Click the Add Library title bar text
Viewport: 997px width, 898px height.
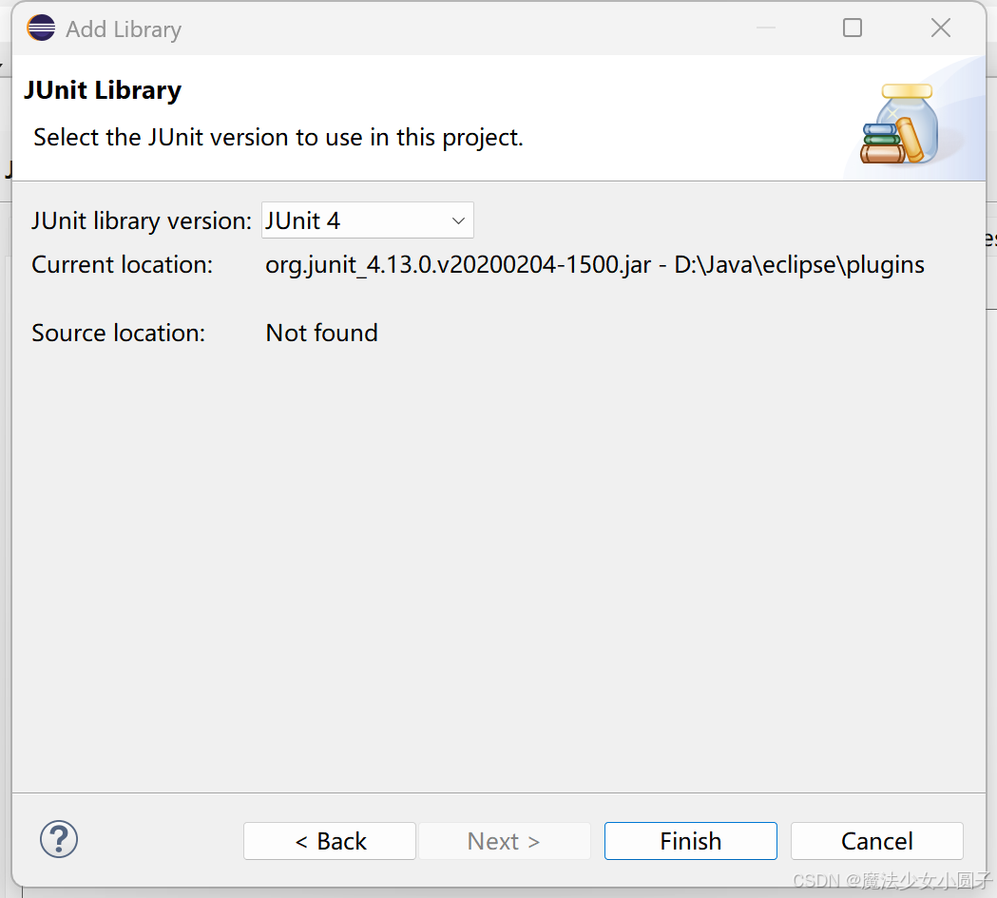tap(123, 29)
